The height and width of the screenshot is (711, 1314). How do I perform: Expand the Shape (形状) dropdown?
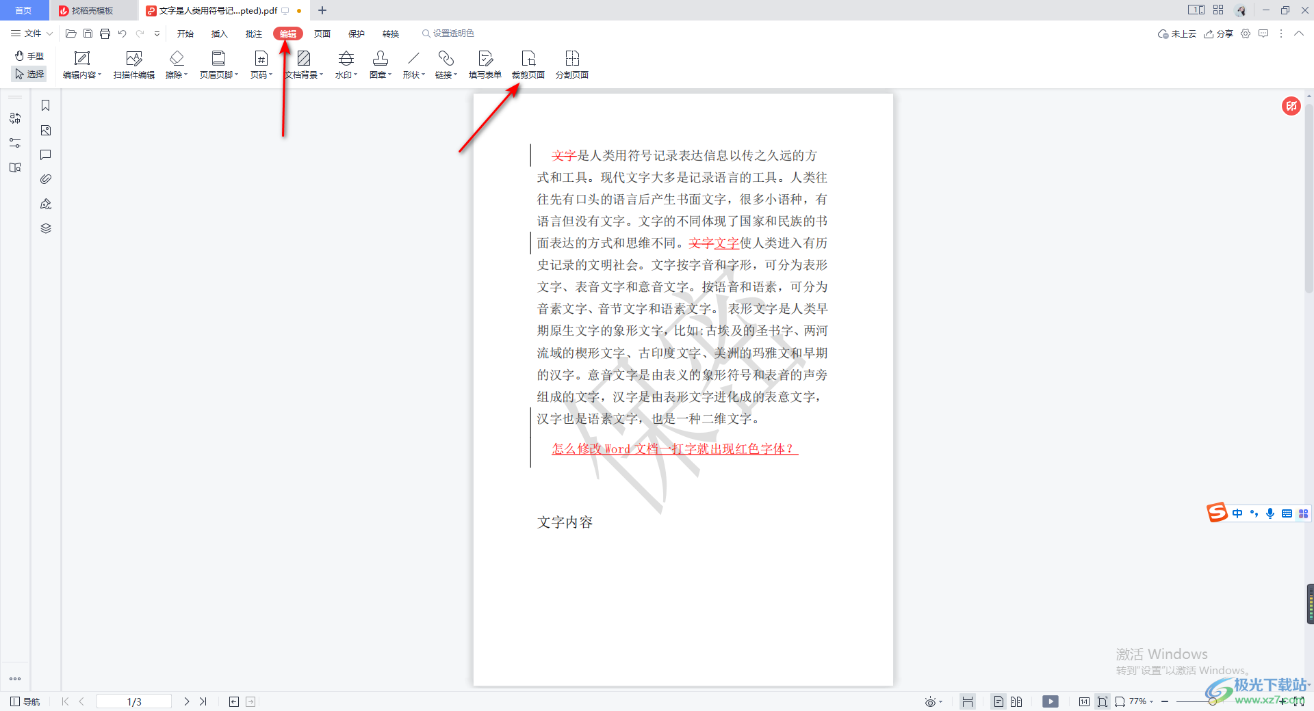coord(413,66)
